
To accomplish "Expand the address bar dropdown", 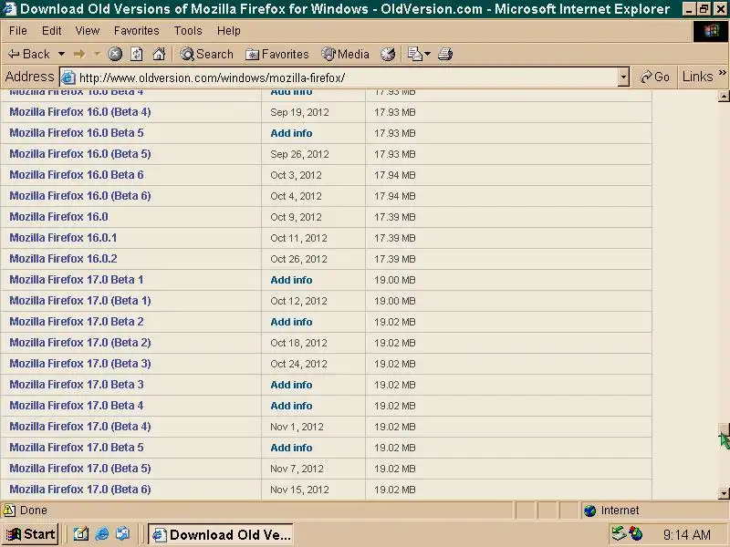I will pyautogui.click(x=624, y=77).
